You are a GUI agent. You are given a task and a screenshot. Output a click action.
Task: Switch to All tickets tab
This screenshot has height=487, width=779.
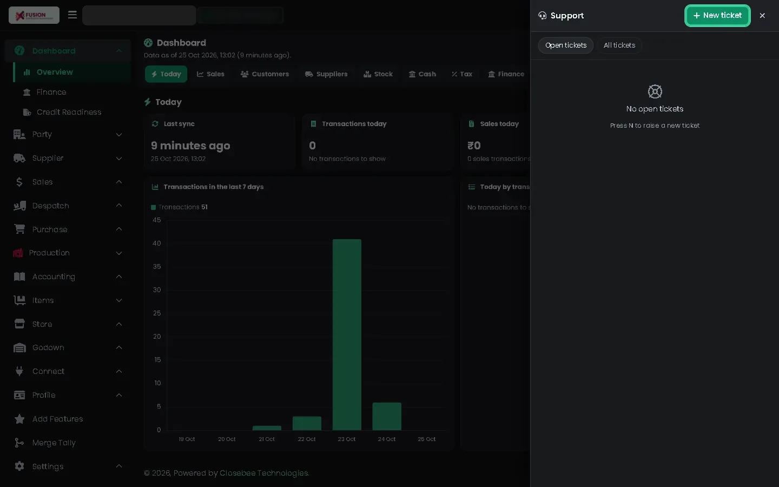coord(619,45)
